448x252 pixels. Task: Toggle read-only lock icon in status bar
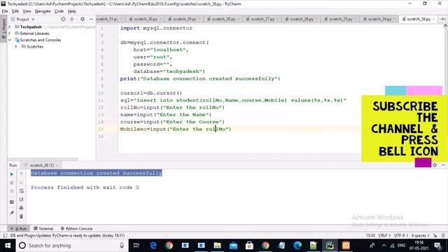[435, 235]
